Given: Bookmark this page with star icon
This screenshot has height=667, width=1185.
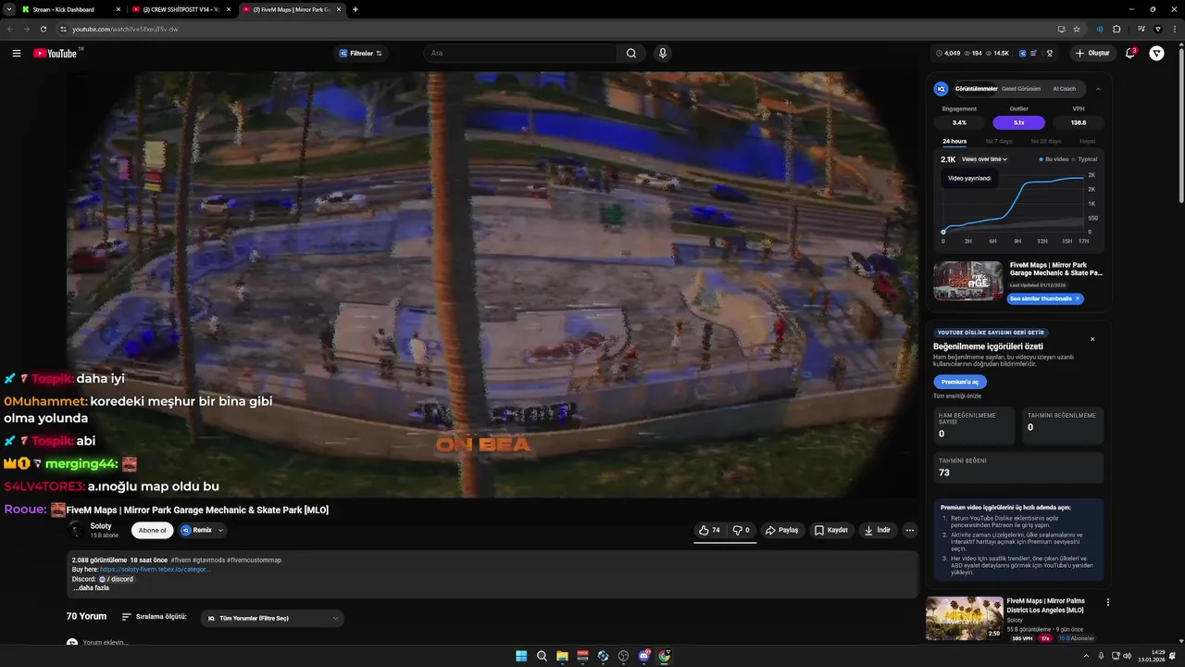Looking at the screenshot, I should click(1077, 29).
